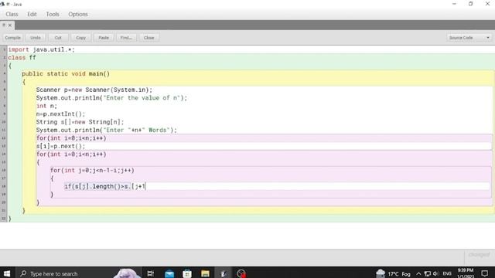Open the Options menu
This screenshot has width=495, height=278.
pos(78,14)
